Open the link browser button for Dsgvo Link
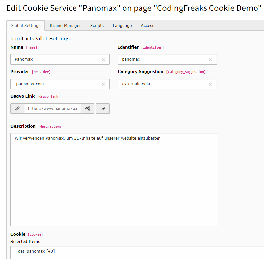The image size is (264, 259). (103, 109)
